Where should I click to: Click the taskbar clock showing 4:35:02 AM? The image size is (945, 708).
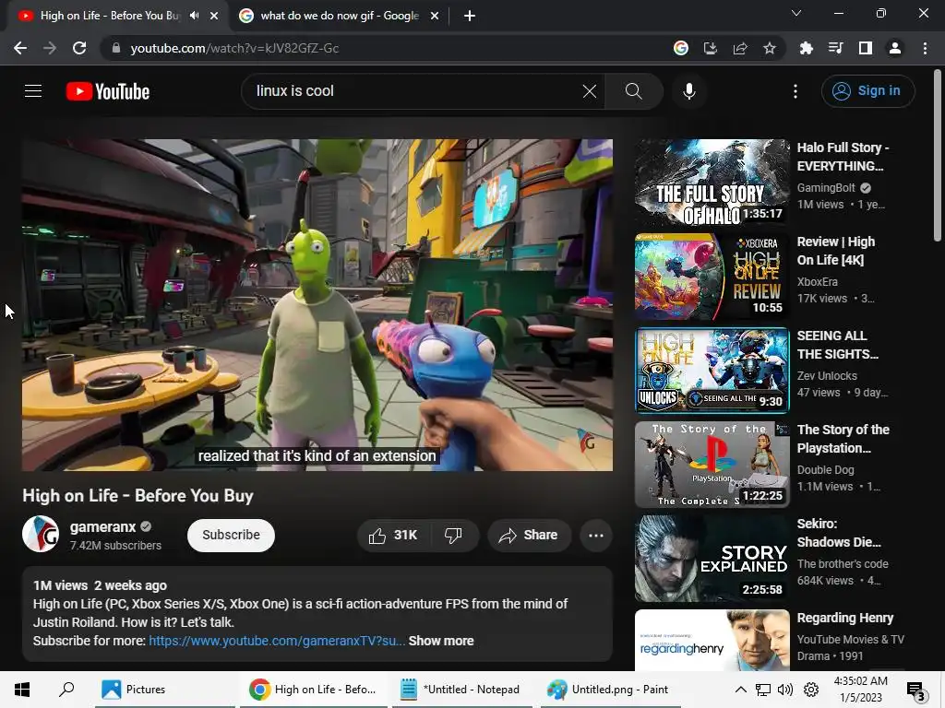pos(861,690)
